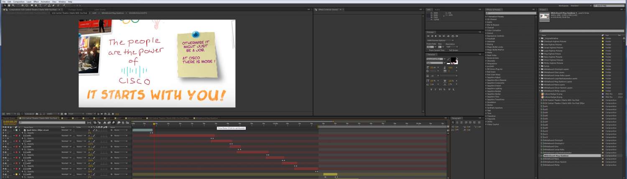Open blending Mode dropdown for sz01
Image resolution: width=627 pixels, height=179 pixels.
66,136
